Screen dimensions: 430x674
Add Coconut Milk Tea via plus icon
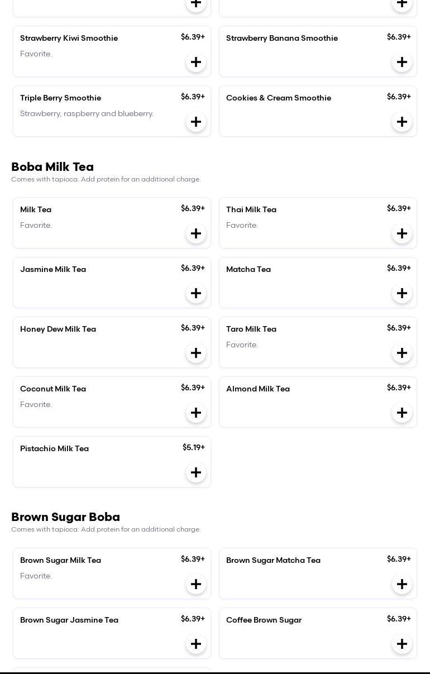pos(196,413)
